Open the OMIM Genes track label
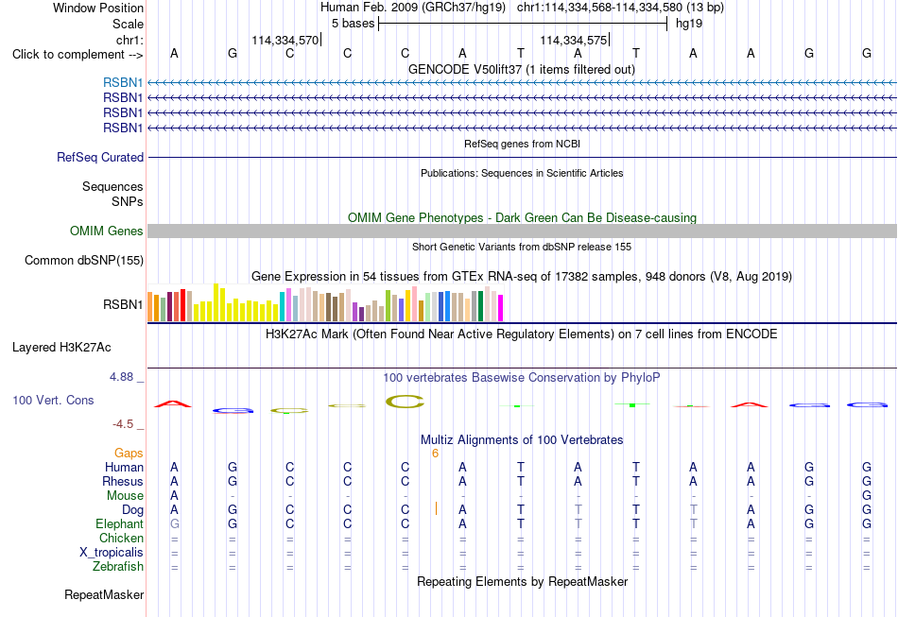Image resolution: width=898 pixels, height=617 pixels. (x=107, y=231)
